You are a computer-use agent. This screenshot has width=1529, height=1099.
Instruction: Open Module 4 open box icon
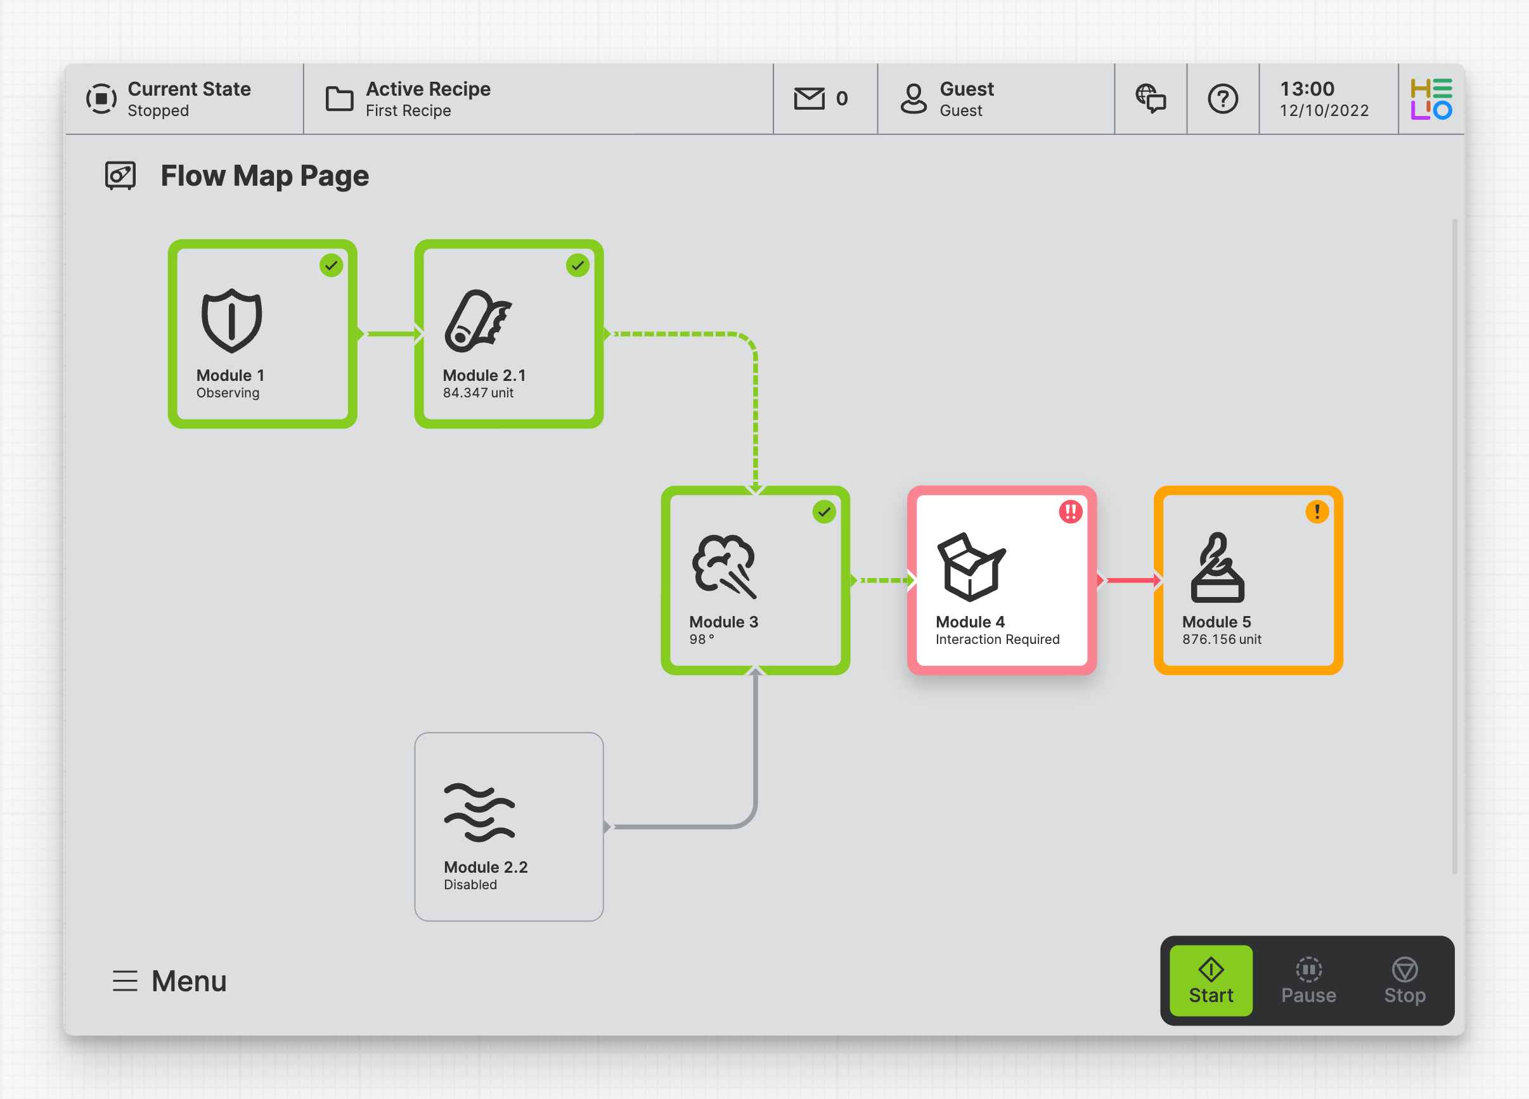pyautogui.click(x=971, y=567)
